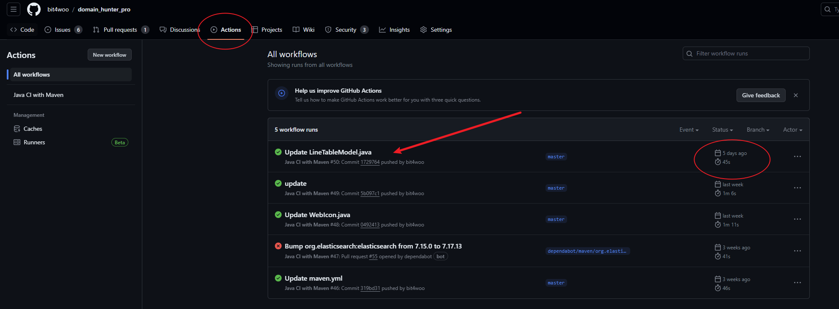Click calendar icon next to '5 days ago'
The height and width of the screenshot is (309, 839).
tap(718, 153)
